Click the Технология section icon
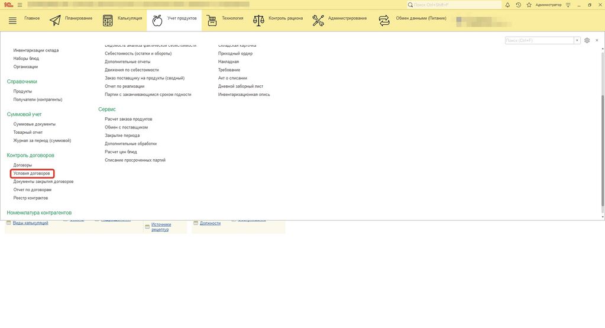Image resolution: width=605 pixels, height=328 pixels. [x=211, y=20]
